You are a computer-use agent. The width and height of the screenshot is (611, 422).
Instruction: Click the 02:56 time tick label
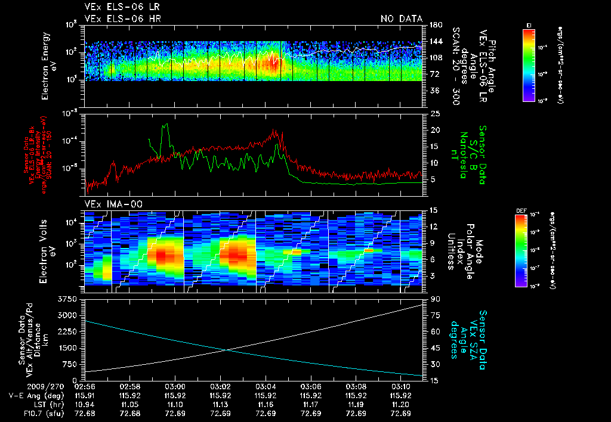point(85,387)
